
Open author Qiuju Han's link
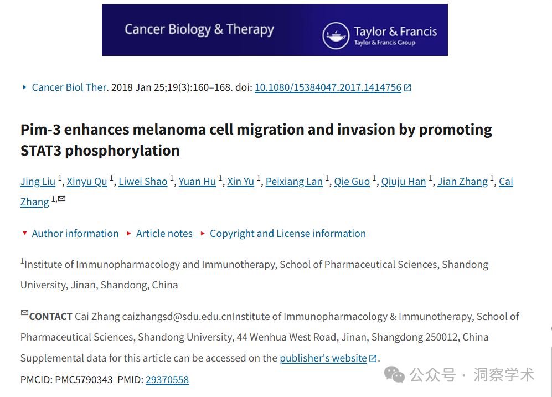point(404,182)
